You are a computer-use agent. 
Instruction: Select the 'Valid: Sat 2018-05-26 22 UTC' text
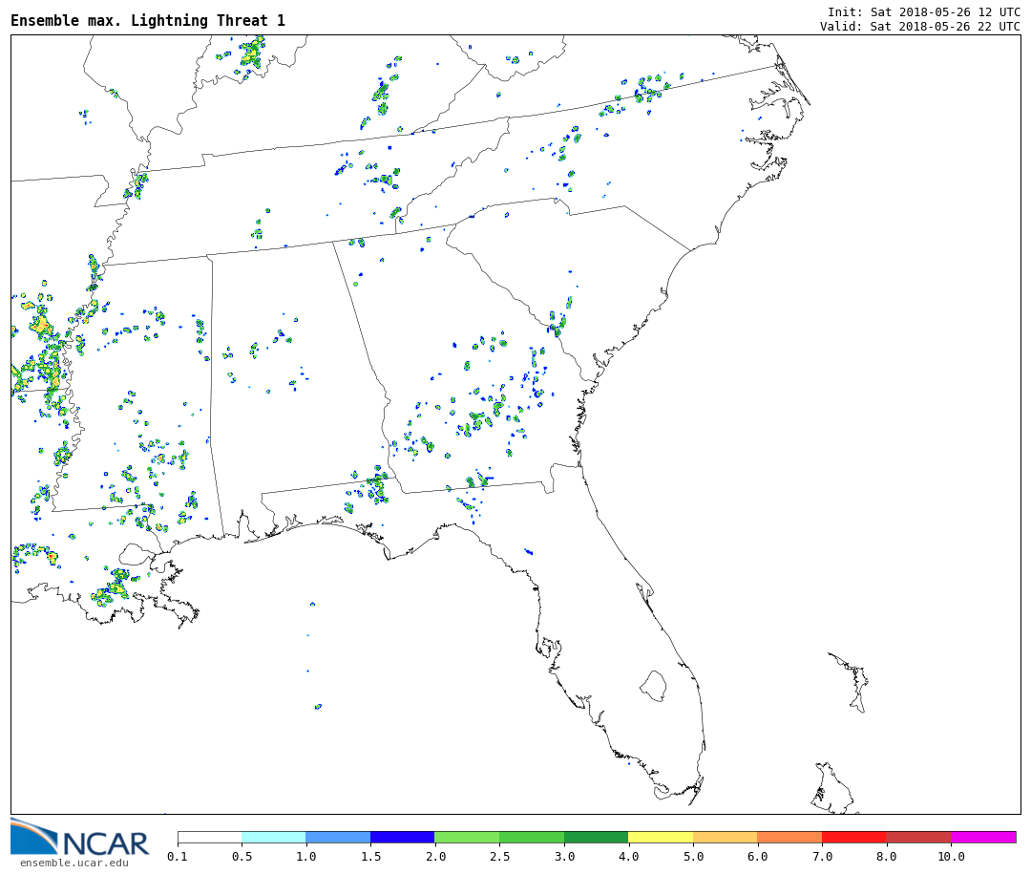[x=919, y=27]
